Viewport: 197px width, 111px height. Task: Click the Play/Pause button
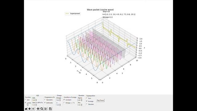(100, 100)
